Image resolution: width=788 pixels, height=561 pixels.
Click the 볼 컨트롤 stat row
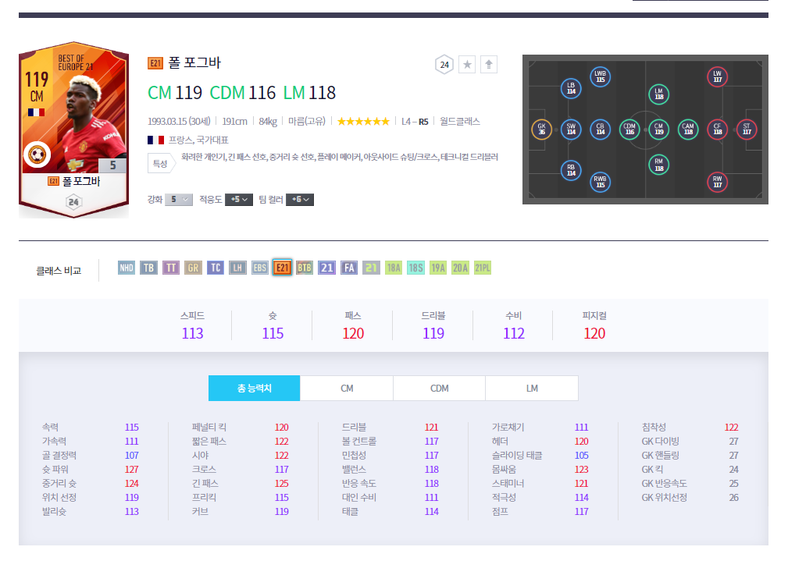[x=390, y=441]
